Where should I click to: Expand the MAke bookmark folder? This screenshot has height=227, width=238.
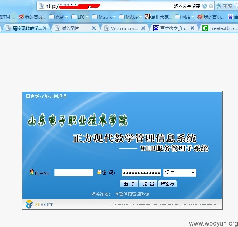pyautogui.click(x=131, y=17)
